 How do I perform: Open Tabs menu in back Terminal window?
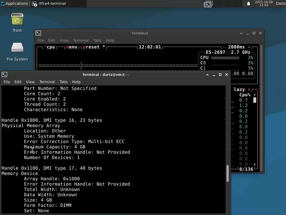point(97,40)
